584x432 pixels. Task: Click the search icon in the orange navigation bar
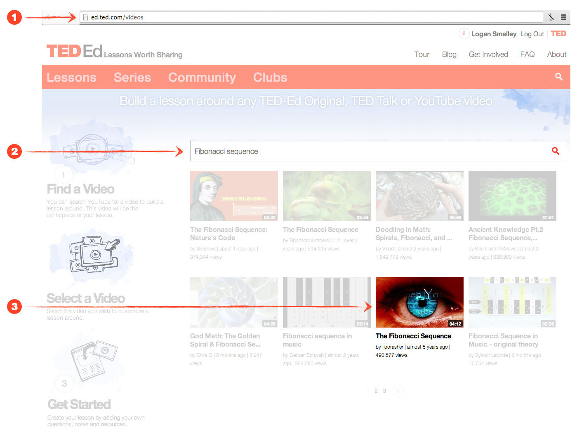coord(559,77)
